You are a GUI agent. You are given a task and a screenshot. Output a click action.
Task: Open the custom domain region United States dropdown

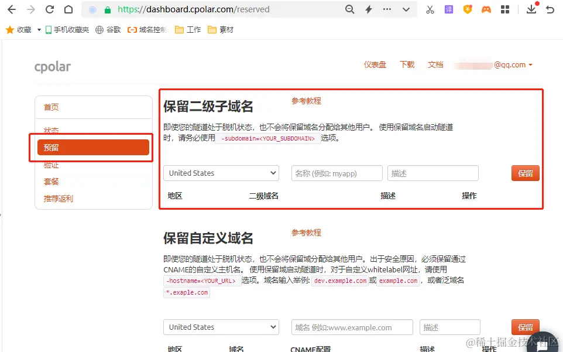click(221, 327)
